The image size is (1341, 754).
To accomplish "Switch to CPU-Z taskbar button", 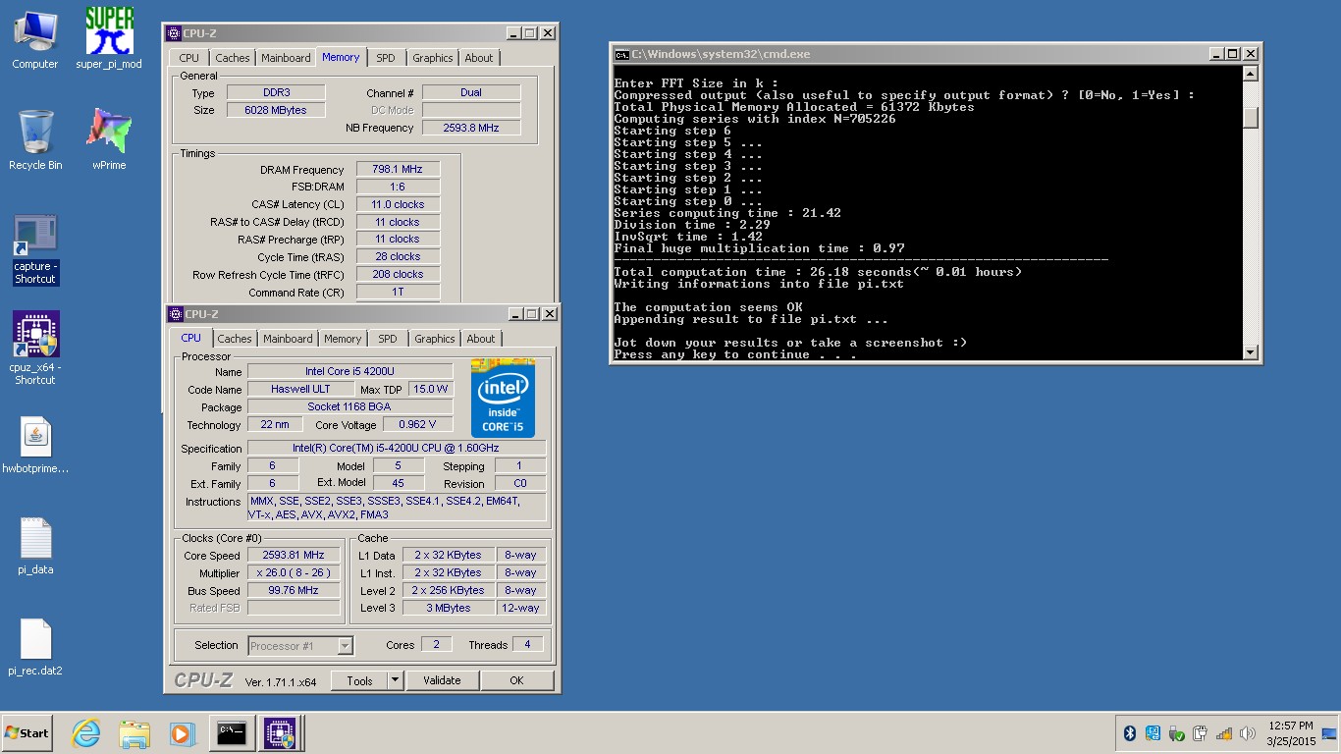I will [280, 732].
